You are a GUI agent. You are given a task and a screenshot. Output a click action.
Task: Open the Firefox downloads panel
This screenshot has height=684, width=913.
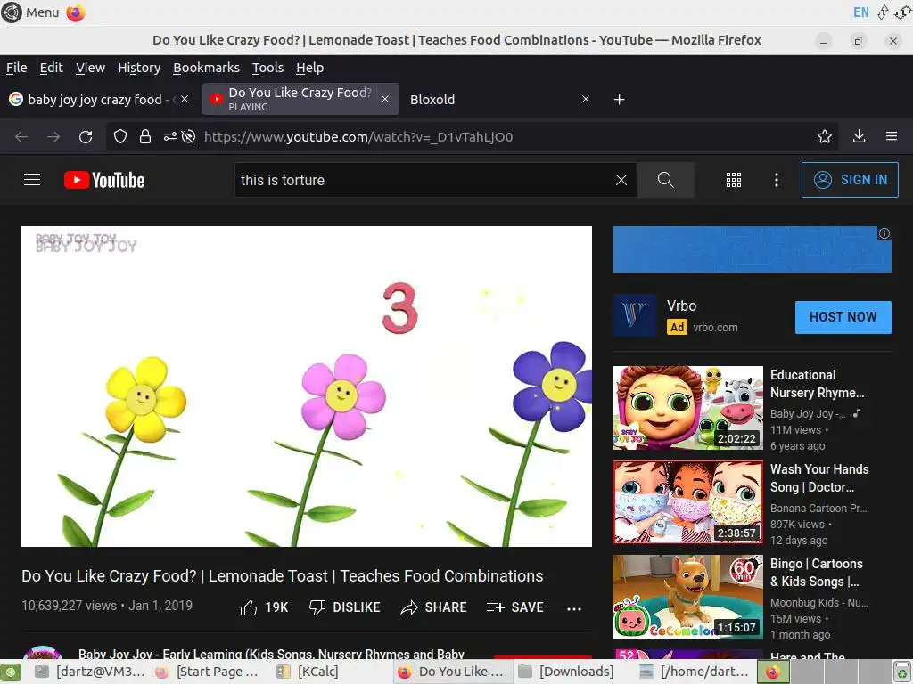coord(859,136)
